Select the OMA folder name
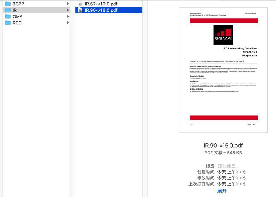 click(x=18, y=17)
